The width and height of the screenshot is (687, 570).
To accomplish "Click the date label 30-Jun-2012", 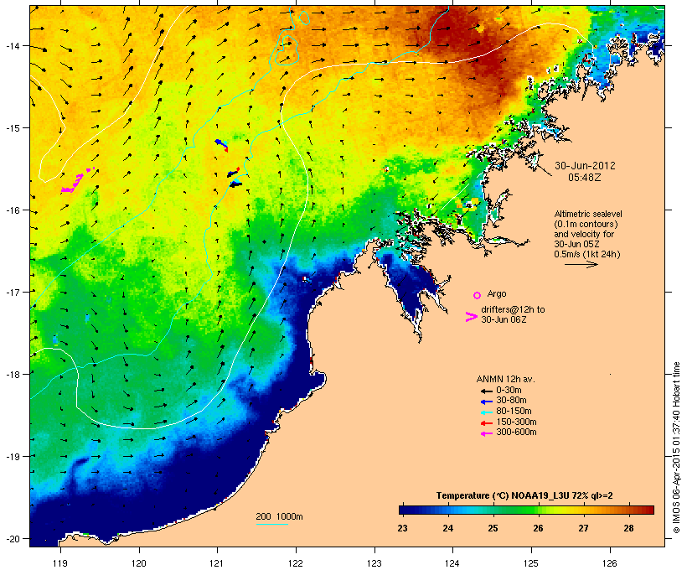I will (x=585, y=166).
